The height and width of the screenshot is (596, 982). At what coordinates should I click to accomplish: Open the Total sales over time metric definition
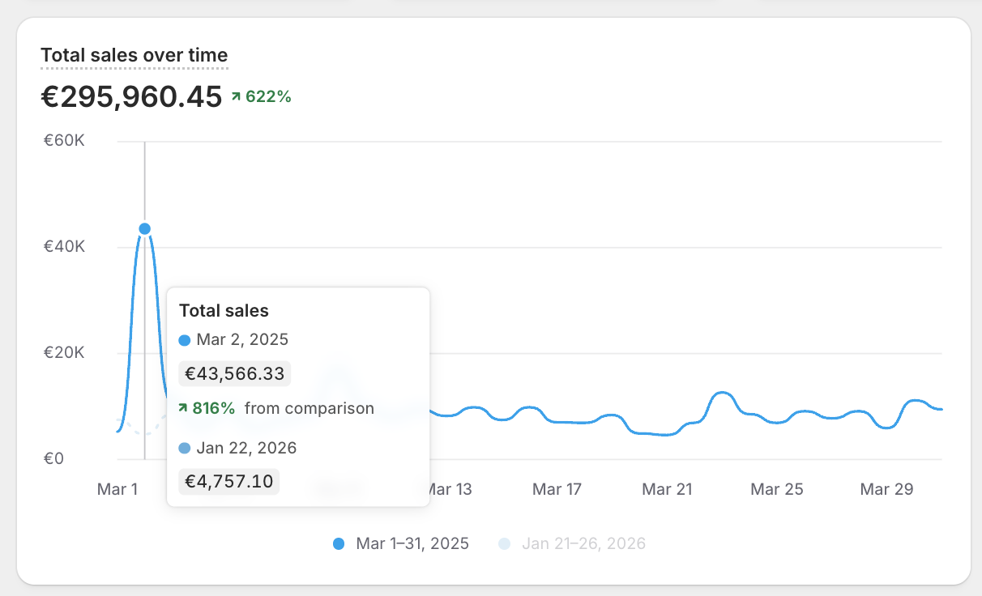[134, 55]
